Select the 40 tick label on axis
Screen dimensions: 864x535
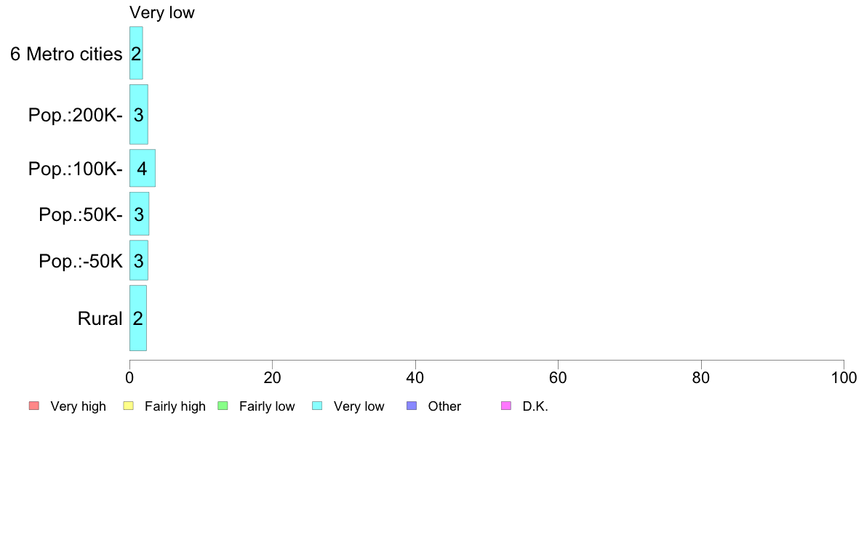point(415,377)
